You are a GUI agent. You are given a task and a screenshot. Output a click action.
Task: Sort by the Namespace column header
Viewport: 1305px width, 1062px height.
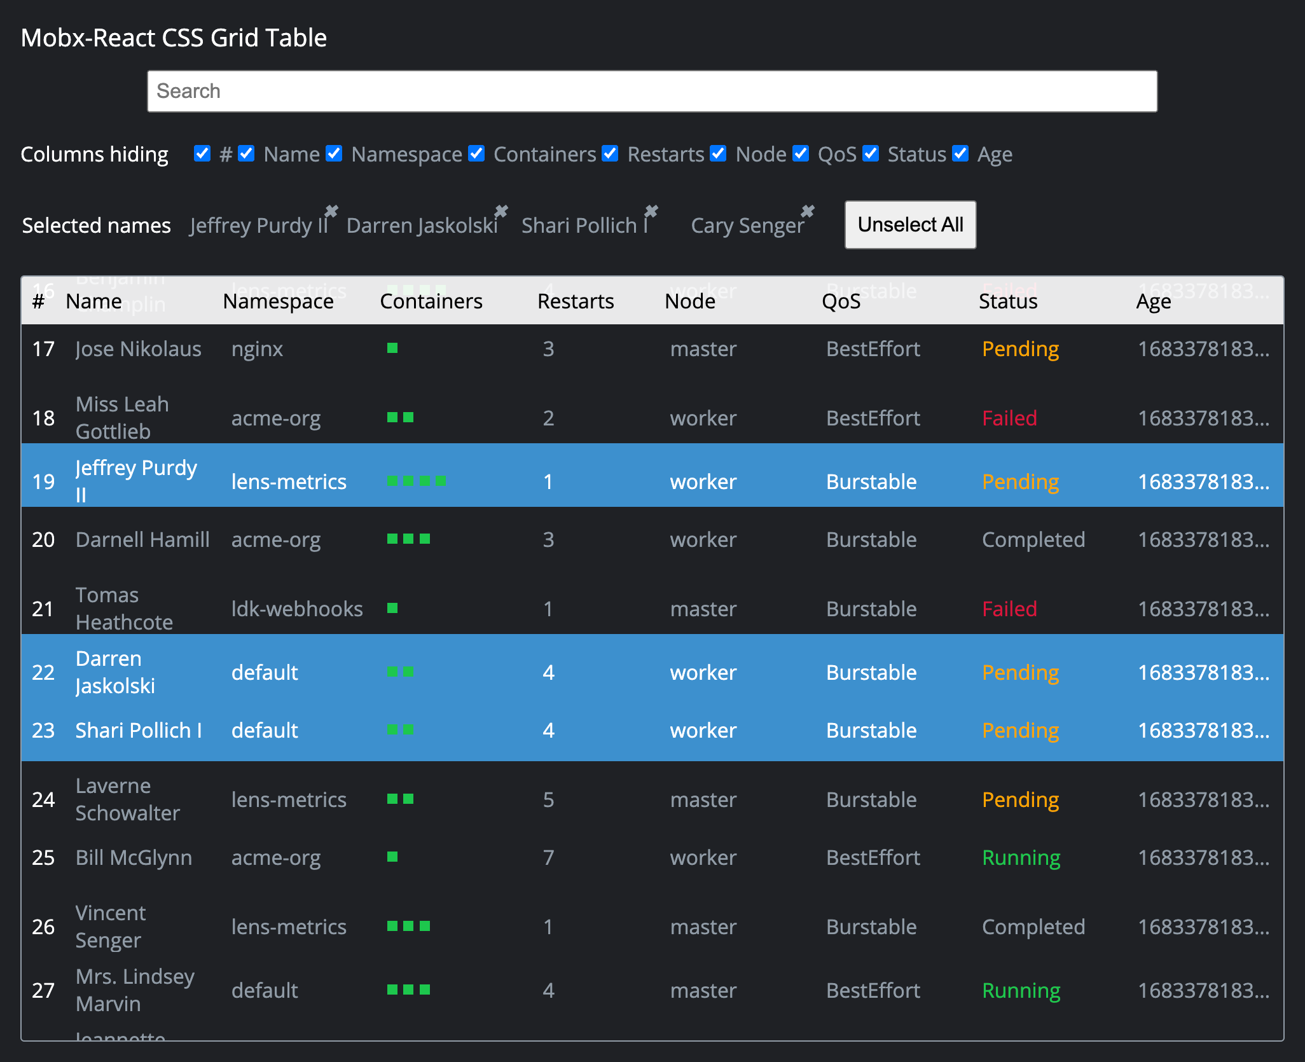(x=278, y=301)
